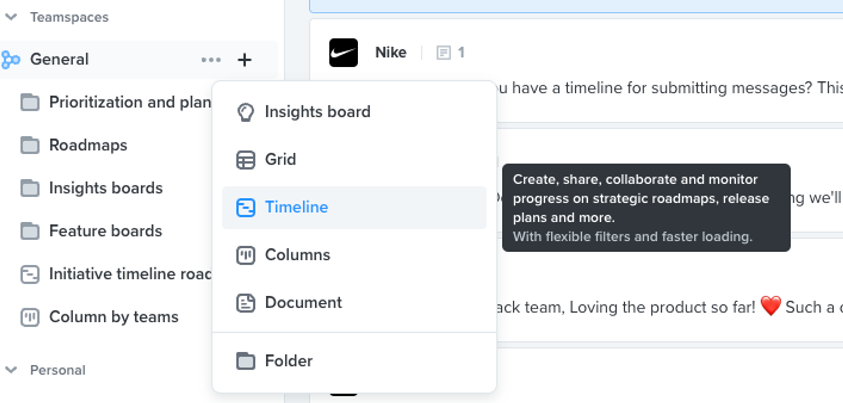Viewport: 843px width, 403px height.
Task: Click the notes count icon next to Nike
Action: tap(445, 53)
